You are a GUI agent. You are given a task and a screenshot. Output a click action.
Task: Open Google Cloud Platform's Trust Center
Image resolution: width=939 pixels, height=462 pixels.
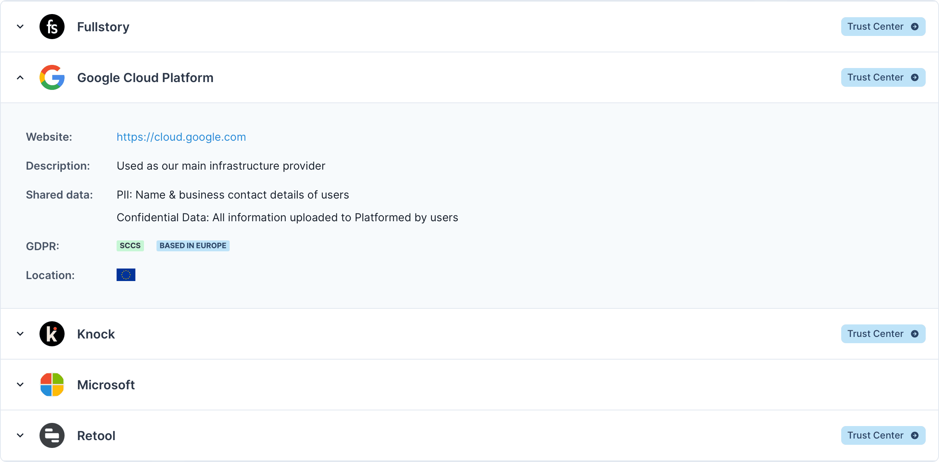pos(883,77)
